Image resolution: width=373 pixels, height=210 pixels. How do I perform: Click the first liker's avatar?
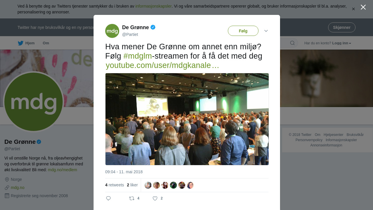point(148,185)
